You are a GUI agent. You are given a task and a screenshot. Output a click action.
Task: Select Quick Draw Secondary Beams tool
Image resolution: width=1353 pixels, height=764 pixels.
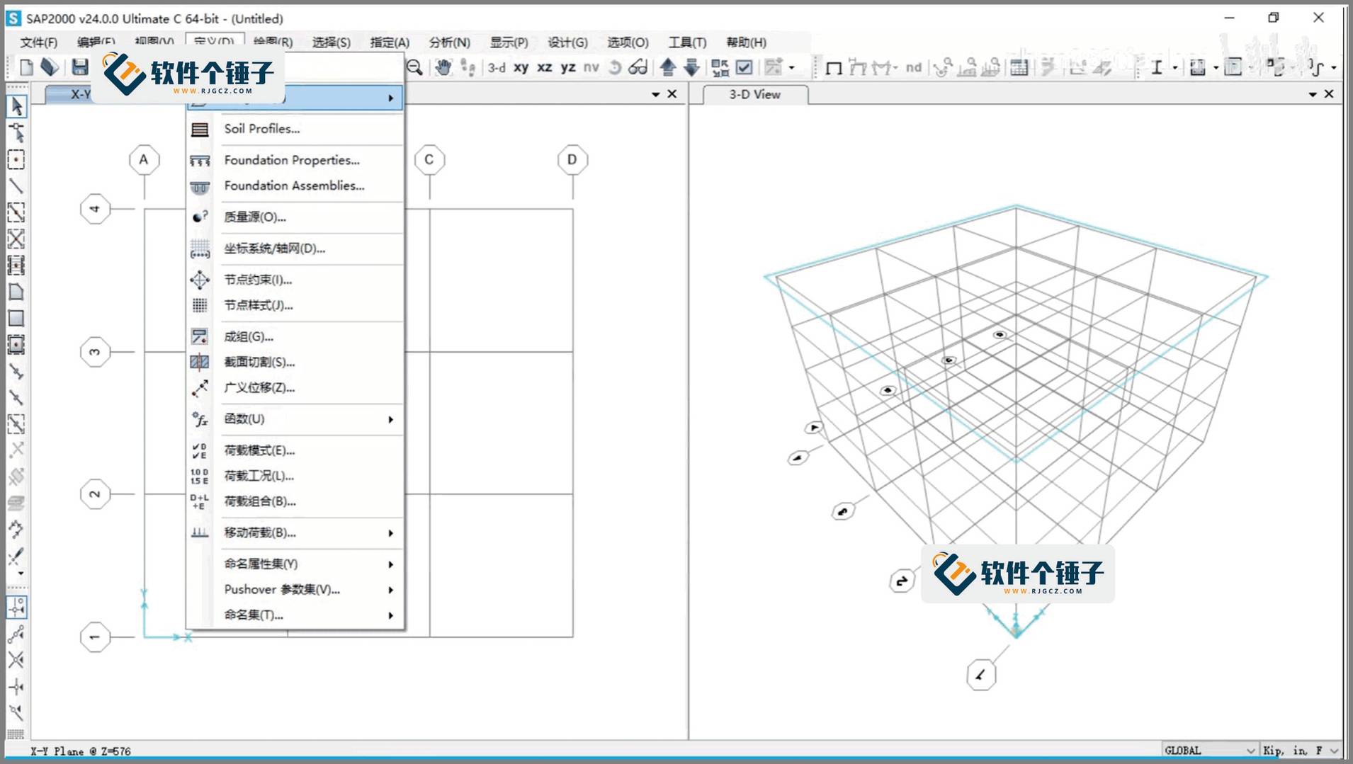point(16,265)
